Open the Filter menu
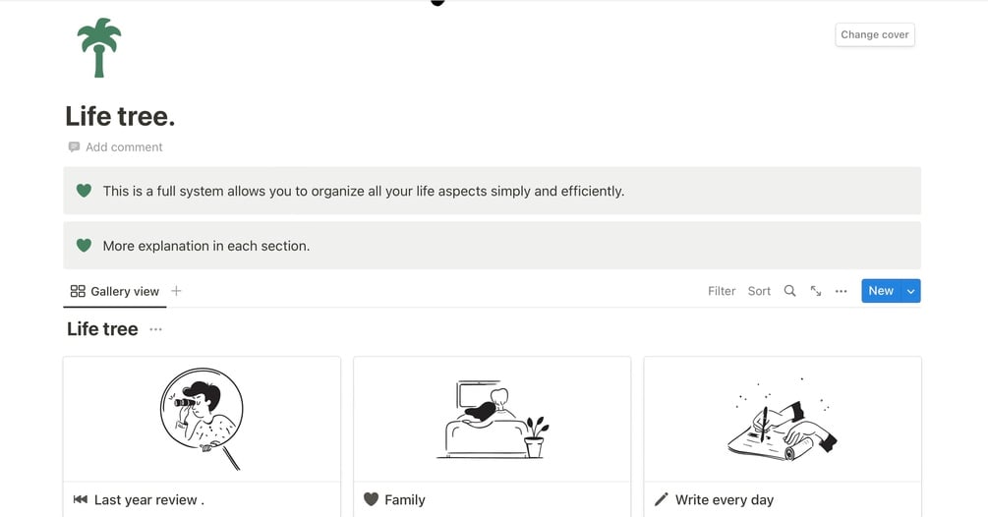 722,291
